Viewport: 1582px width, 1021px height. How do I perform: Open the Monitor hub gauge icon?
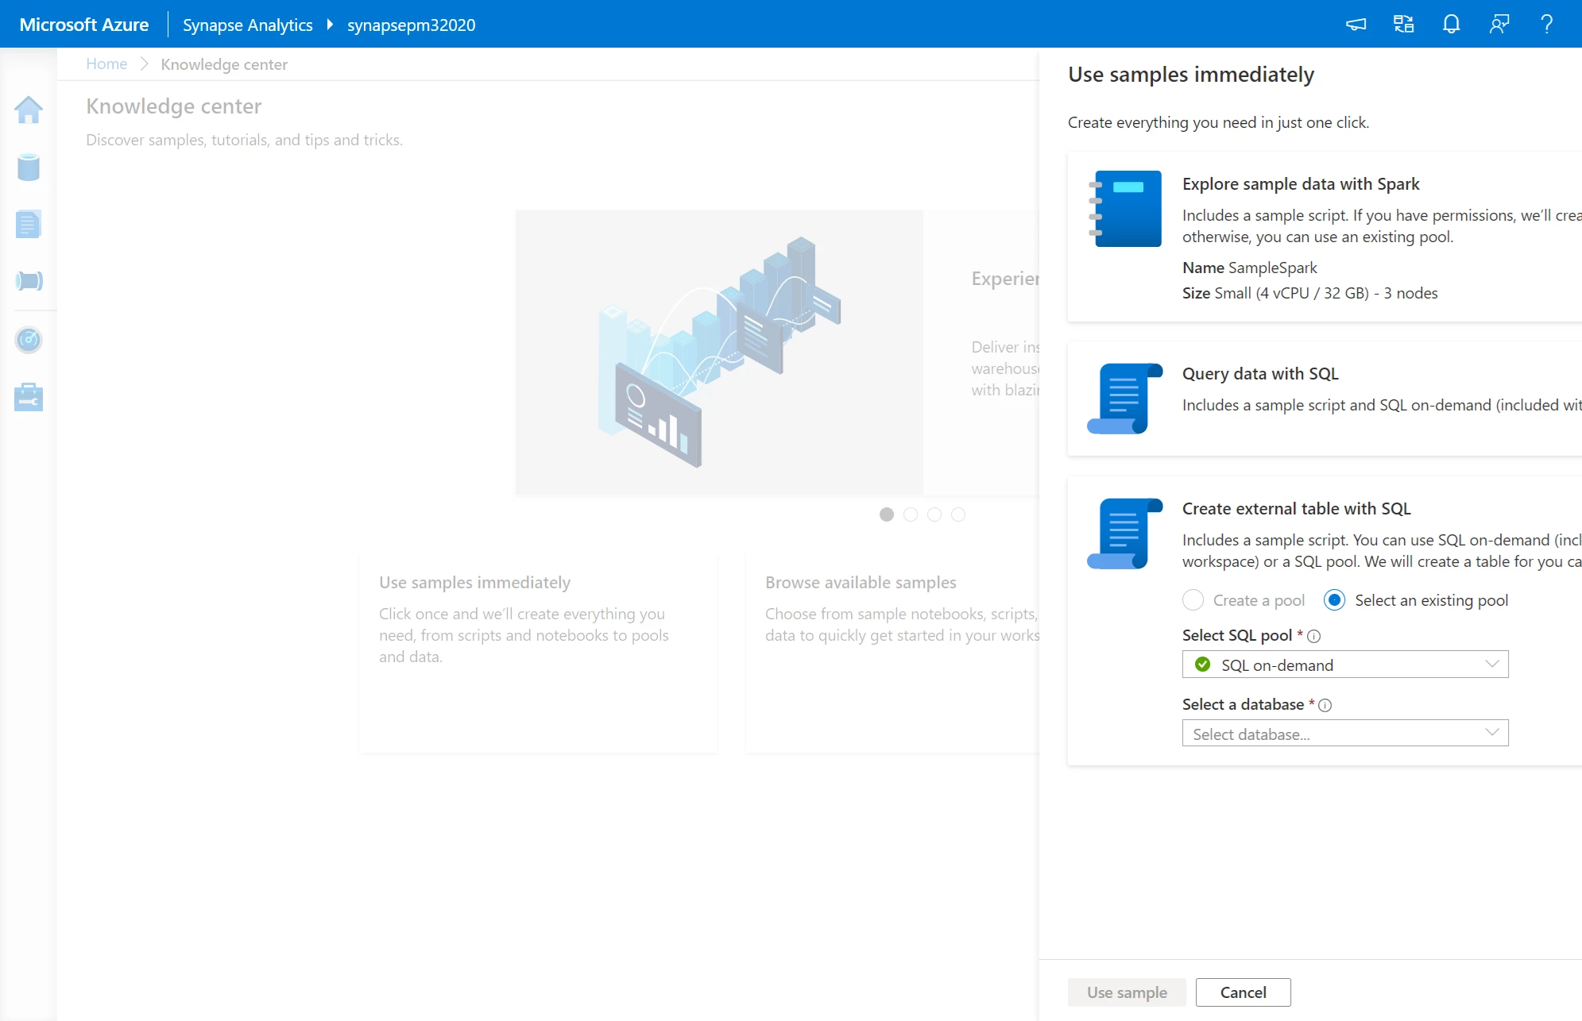(29, 340)
